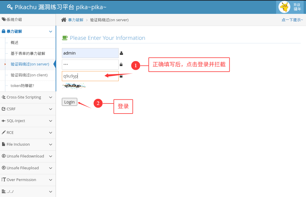
Task: Click the Over Permission text icon
Action: pyautogui.click(x=4, y=179)
